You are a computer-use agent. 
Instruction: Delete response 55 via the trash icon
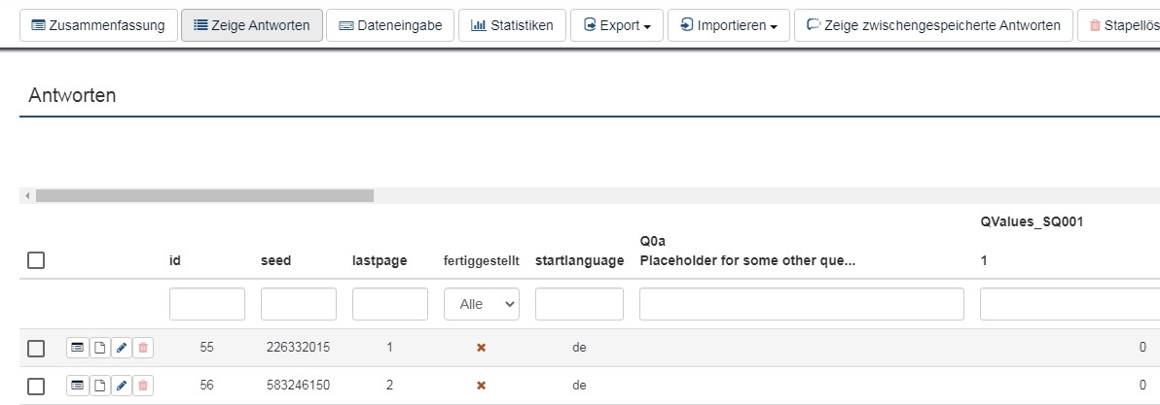(143, 348)
